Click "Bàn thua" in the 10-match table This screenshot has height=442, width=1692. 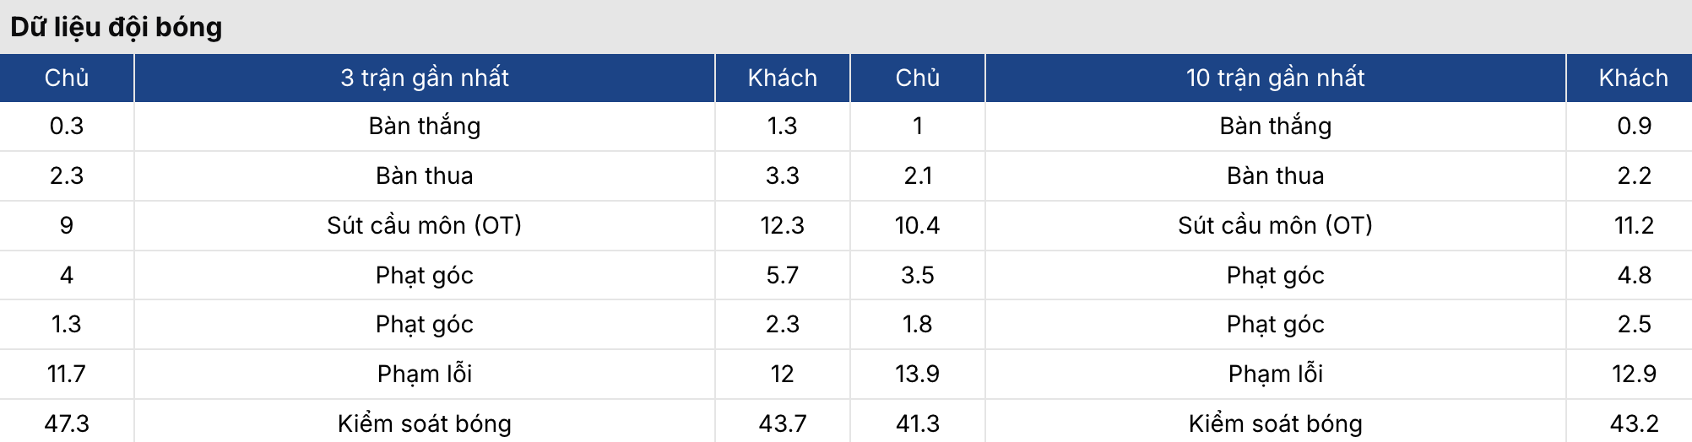click(1275, 175)
